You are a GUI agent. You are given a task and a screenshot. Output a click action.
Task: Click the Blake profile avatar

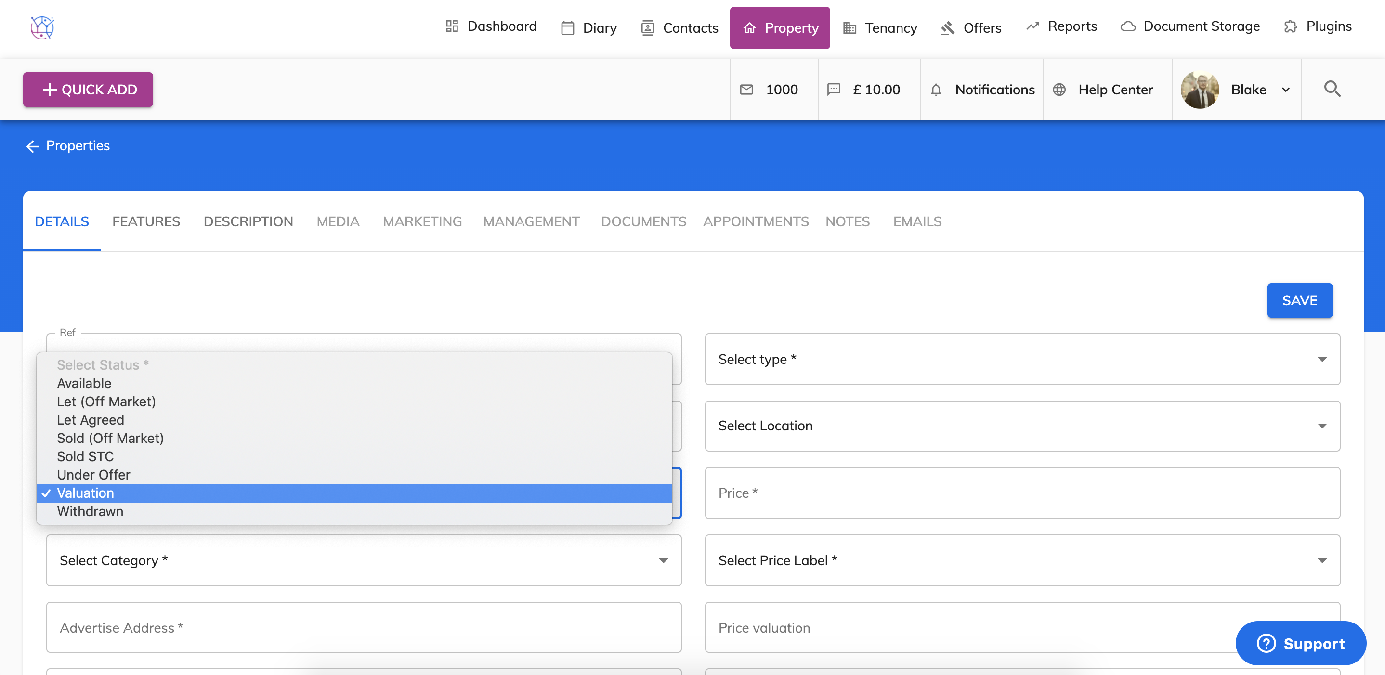point(1200,90)
